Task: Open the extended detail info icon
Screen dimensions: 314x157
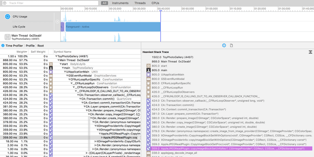Action: click(224, 46)
